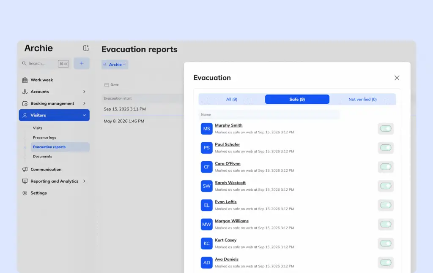
Task: Open the Sep 15, 2026 3:11 PM evacuation
Action: pos(125,109)
